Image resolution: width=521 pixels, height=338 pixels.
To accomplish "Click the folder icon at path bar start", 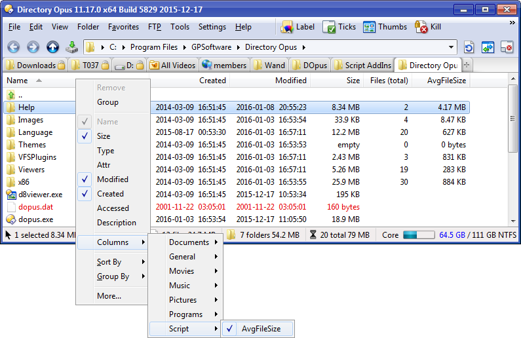I will point(90,47).
